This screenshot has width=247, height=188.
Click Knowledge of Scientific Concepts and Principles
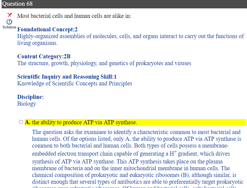75,83
